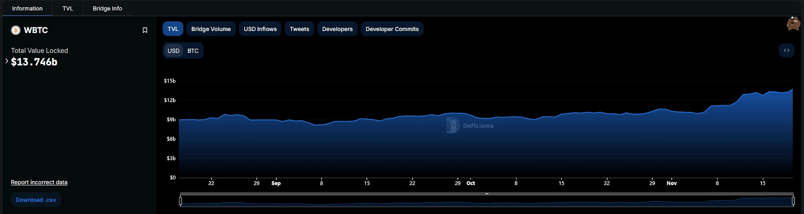The width and height of the screenshot is (804, 214).
Task: Click the center grip of the range bar
Action: (x=486, y=193)
